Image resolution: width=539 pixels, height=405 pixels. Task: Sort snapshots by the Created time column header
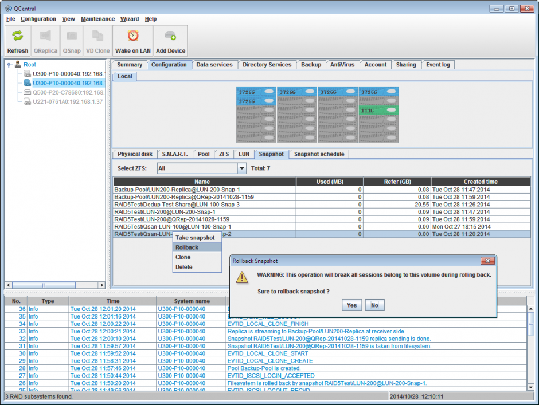481,182
